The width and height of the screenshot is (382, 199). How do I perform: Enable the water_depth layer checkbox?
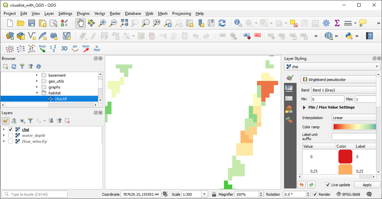point(11,136)
